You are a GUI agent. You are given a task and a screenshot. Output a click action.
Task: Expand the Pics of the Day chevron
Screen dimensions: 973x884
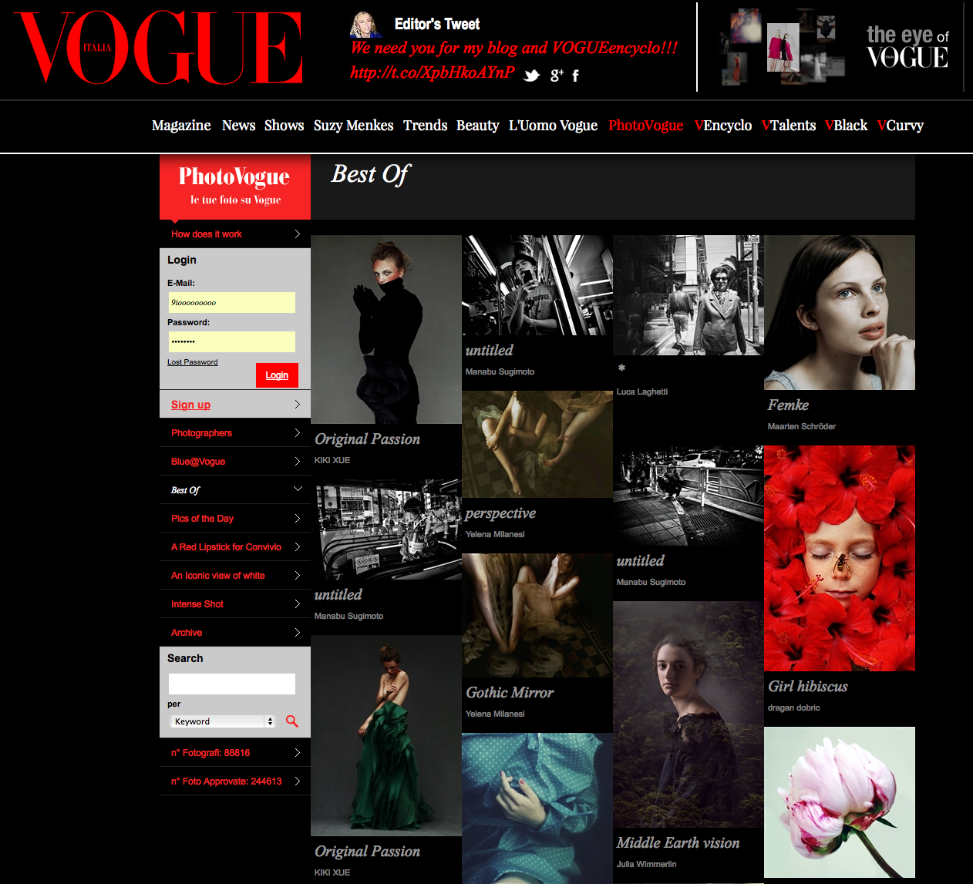[298, 518]
